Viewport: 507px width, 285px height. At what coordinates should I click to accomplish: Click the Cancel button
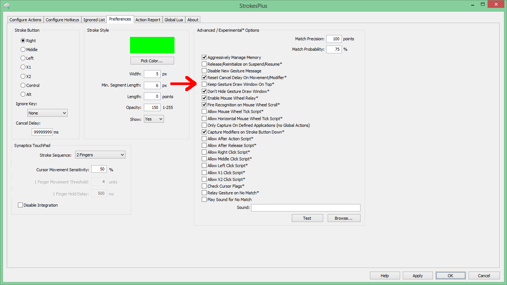point(484,276)
